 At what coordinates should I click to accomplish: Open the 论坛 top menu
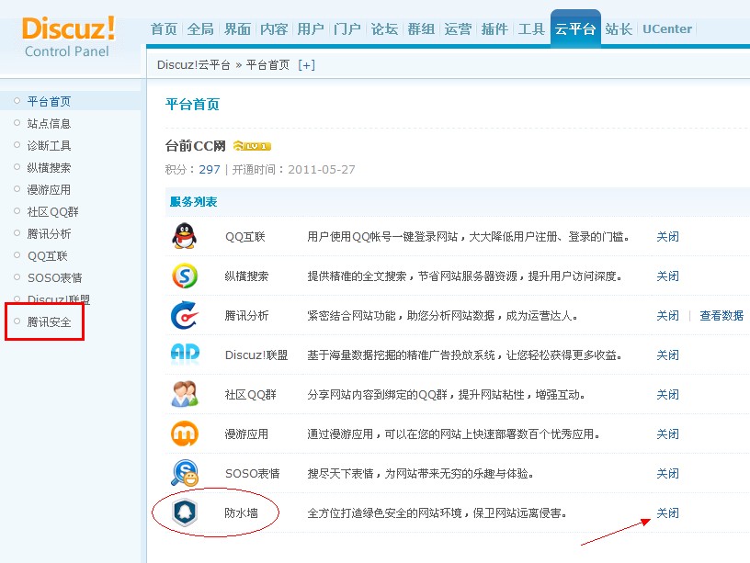coord(384,29)
